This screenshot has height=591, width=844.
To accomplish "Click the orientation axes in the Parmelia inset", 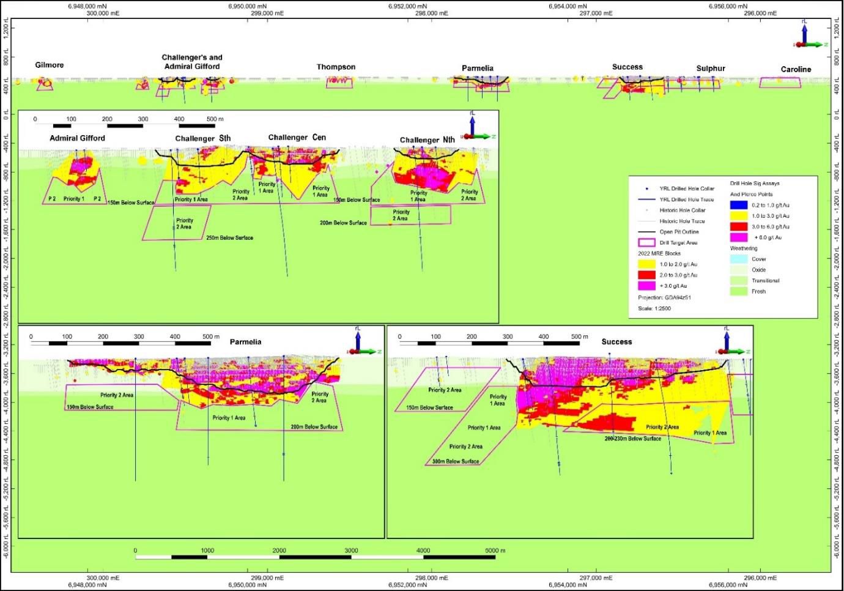I will [x=360, y=344].
